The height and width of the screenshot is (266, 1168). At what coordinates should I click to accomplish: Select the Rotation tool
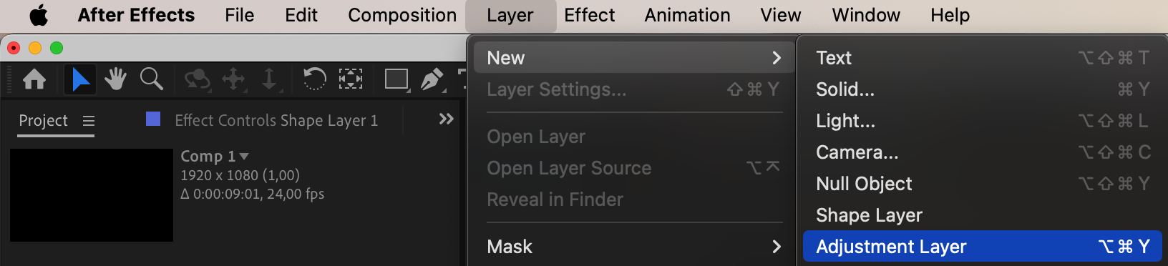point(314,79)
